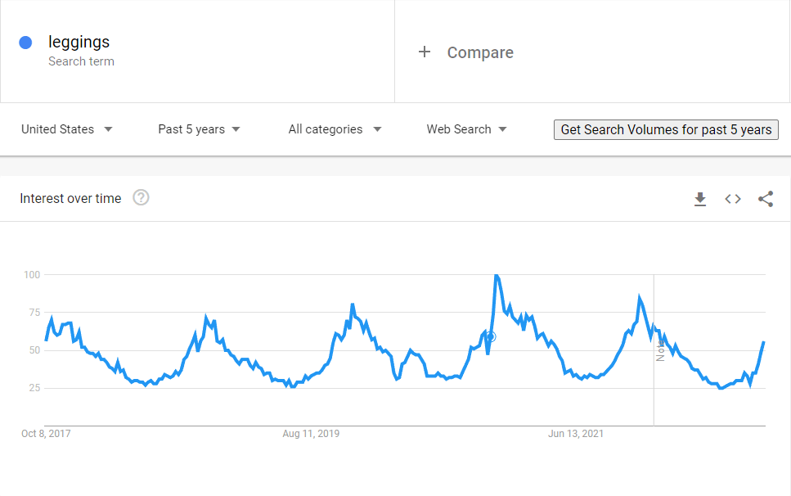Viewport: 791px width, 496px height.
Task: Click the circled data point on chart
Action: 490,336
